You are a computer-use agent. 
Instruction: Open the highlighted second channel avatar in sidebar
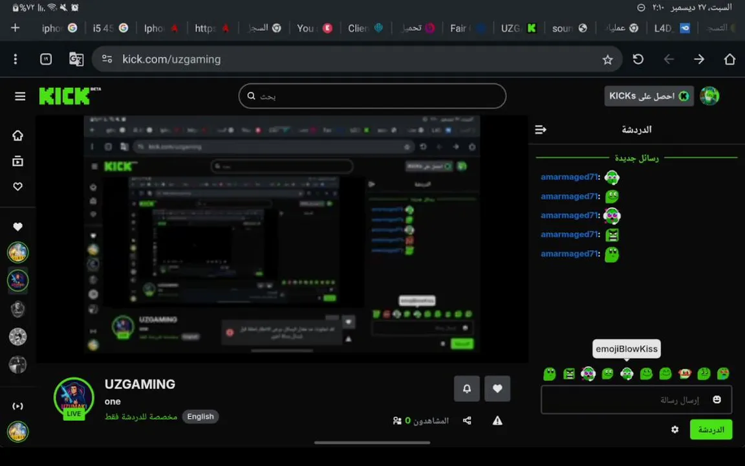(17, 280)
